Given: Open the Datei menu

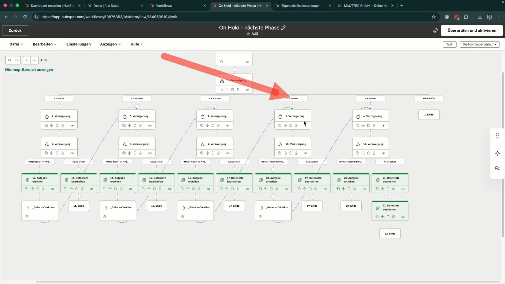Looking at the screenshot, I should pyautogui.click(x=16, y=44).
